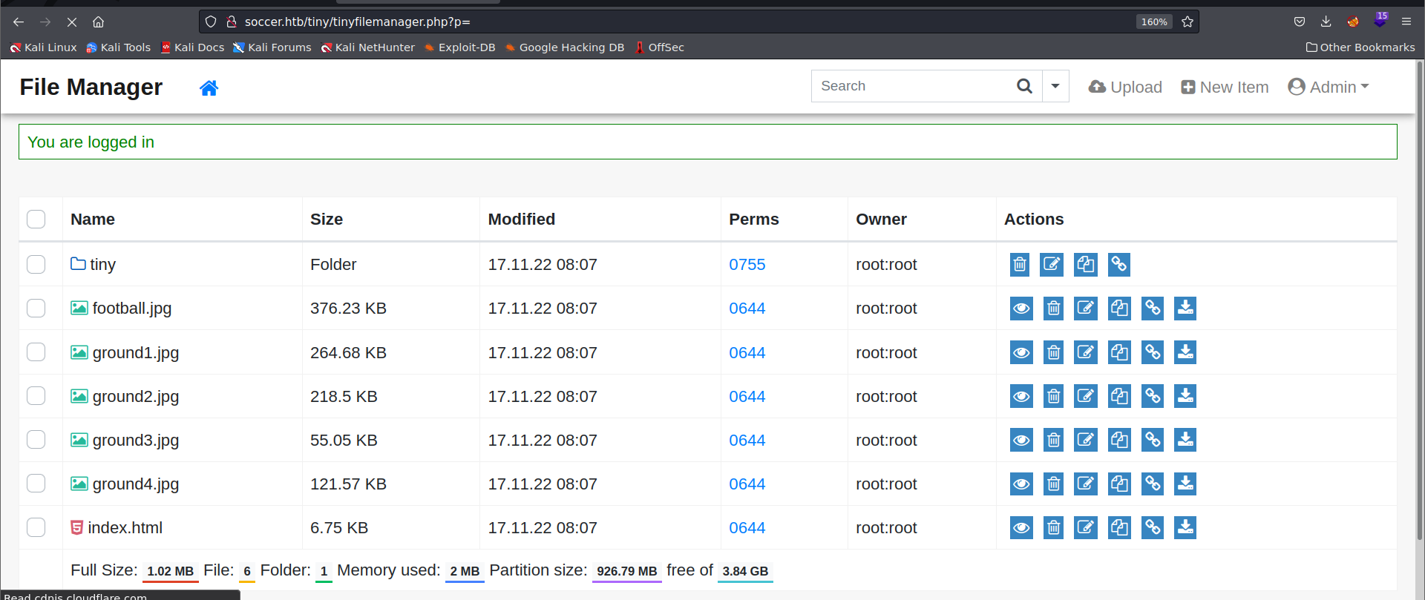Viewport: 1425px width, 600px height.
Task: Download index.html
Action: click(1185, 527)
